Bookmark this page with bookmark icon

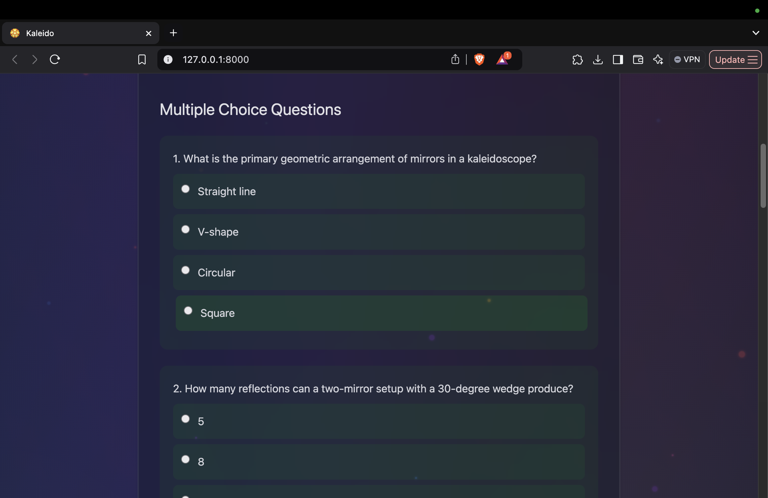142,59
